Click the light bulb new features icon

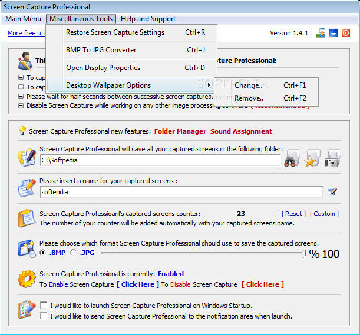(22, 131)
